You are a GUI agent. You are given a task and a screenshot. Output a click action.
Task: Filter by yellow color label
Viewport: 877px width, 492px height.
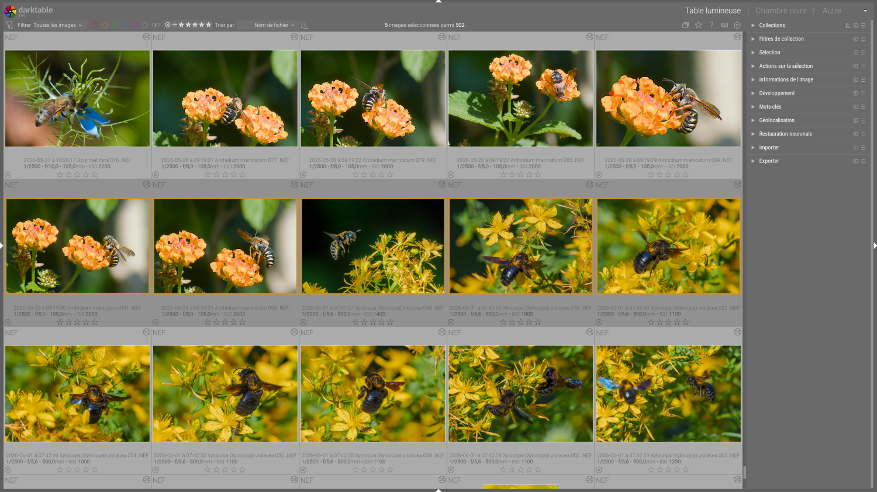[105, 25]
